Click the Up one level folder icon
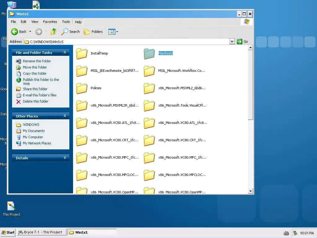Viewport: 317px width, 238px height. click(x=53, y=32)
